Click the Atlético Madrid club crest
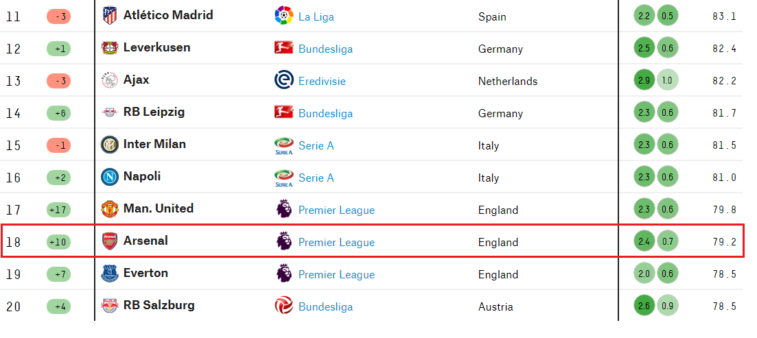Image resolution: width=757 pixels, height=338 pixels. [110, 16]
